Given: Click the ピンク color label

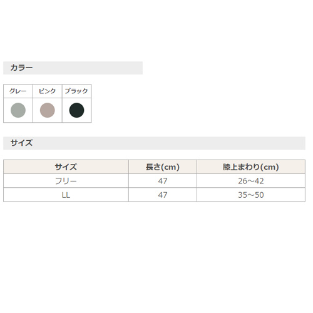Looking at the screenshot, I should point(48,91).
